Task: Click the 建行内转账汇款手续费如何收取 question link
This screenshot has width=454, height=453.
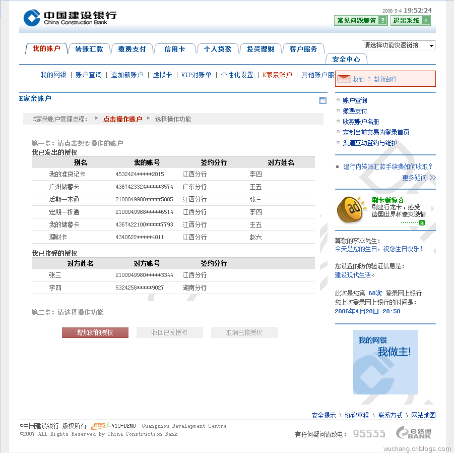Action: pos(387,166)
